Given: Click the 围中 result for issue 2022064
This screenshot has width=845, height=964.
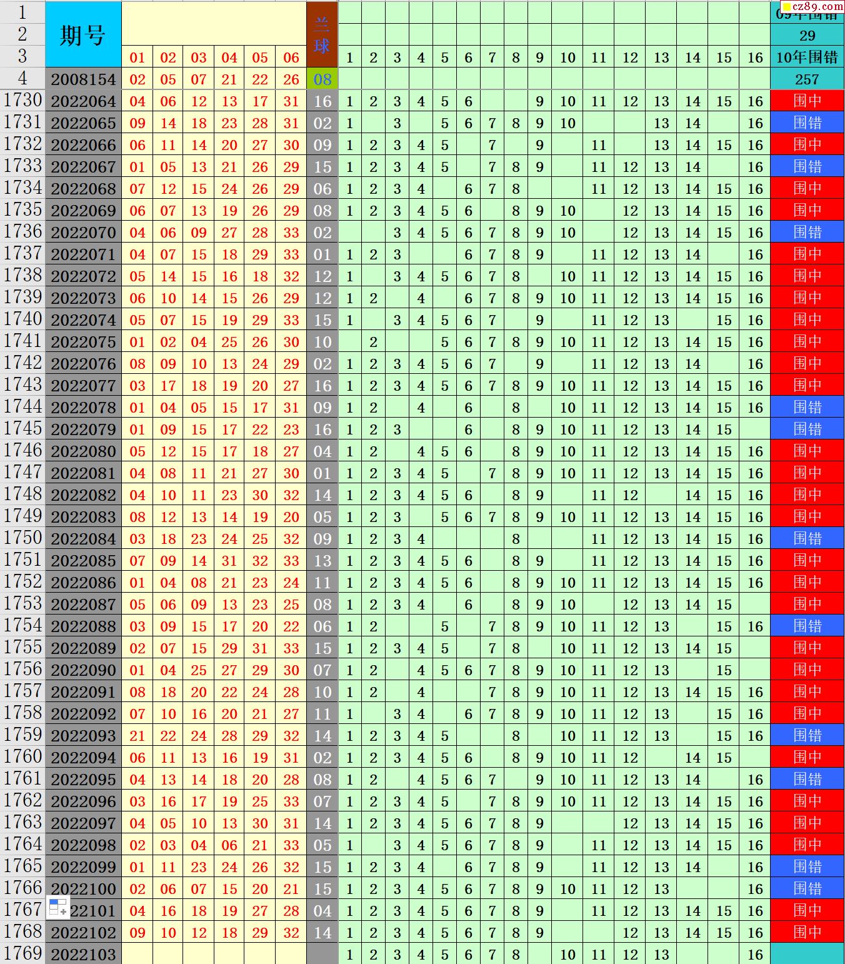Looking at the screenshot, I should coord(807,101).
